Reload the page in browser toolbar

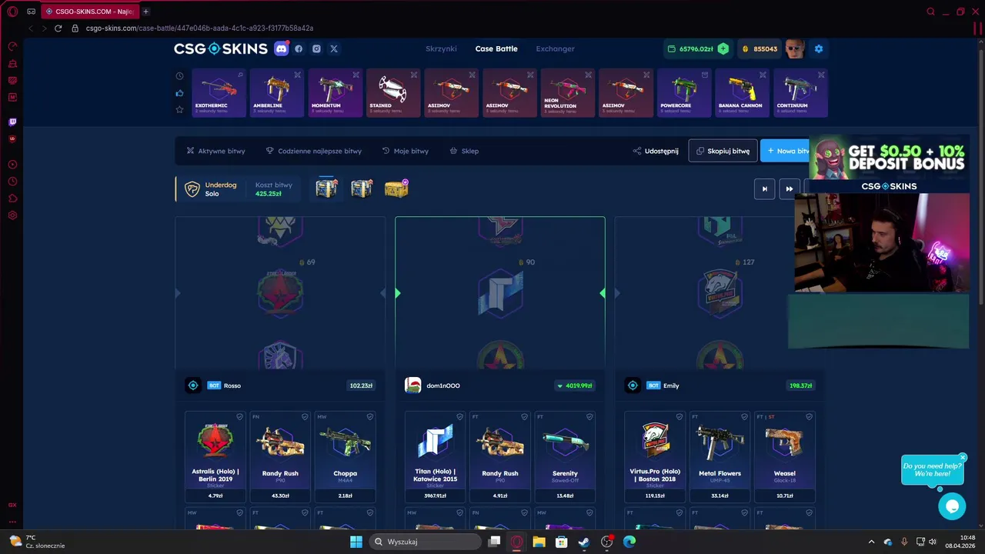(58, 28)
